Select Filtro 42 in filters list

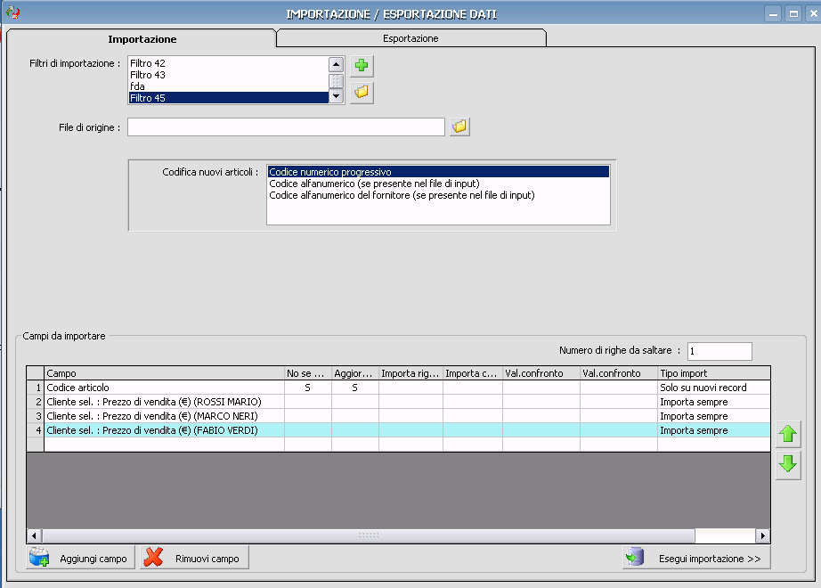228,63
